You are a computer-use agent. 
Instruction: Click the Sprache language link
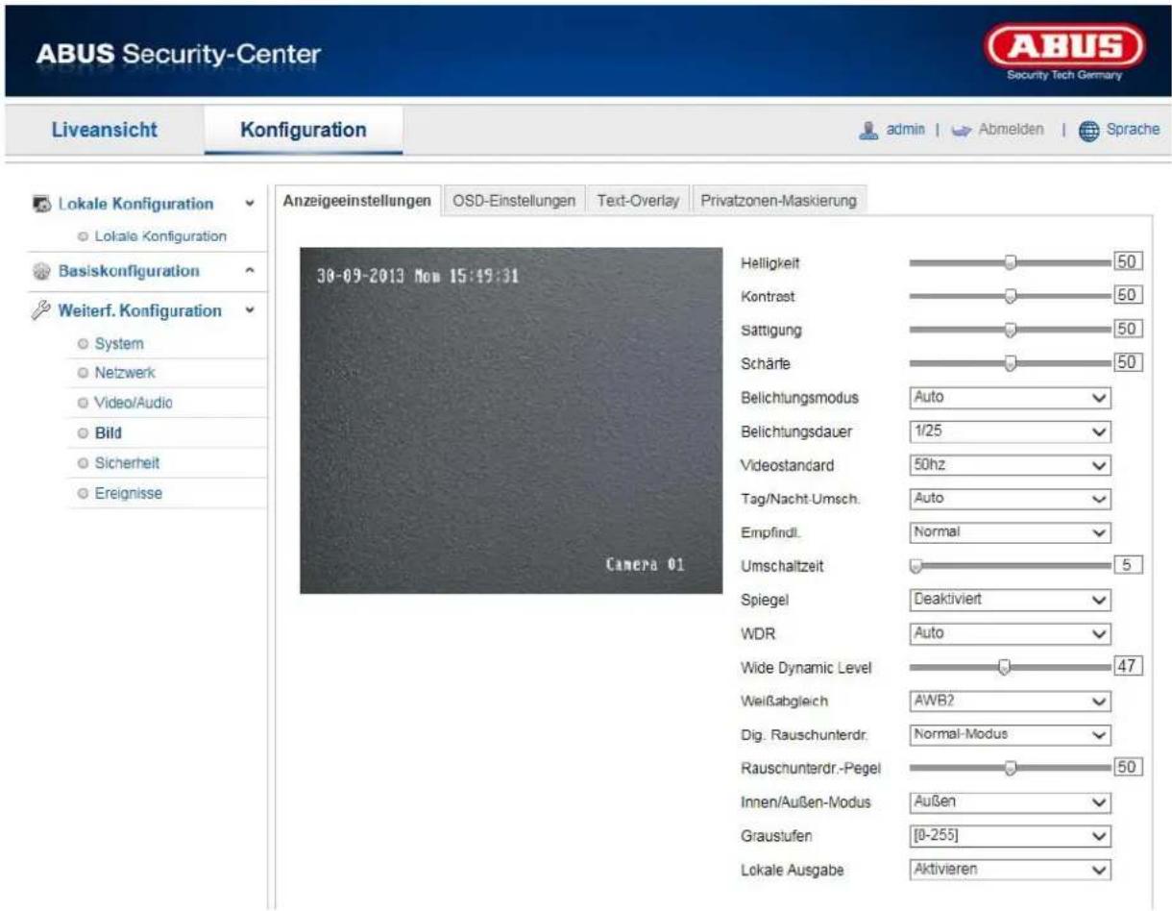(1133, 130)
